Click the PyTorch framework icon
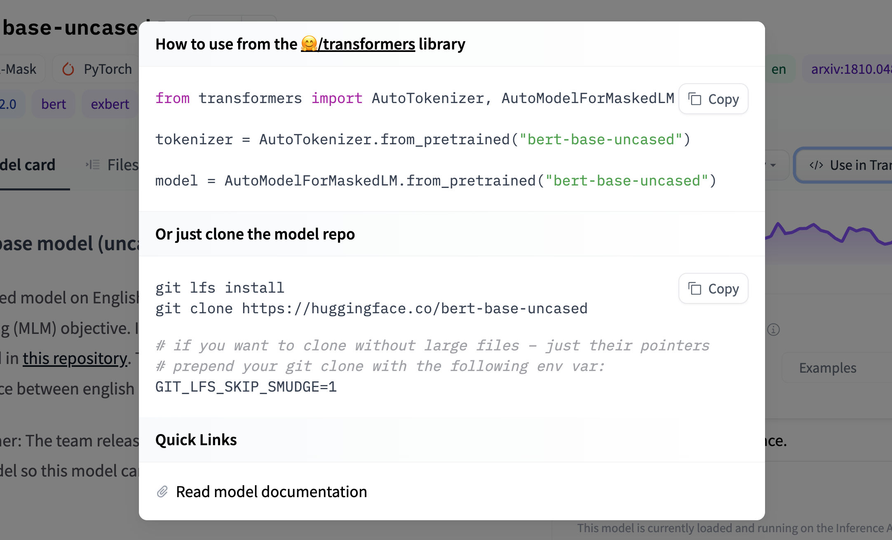The height and width of the screenshot is (540, 892). [68, 68]
